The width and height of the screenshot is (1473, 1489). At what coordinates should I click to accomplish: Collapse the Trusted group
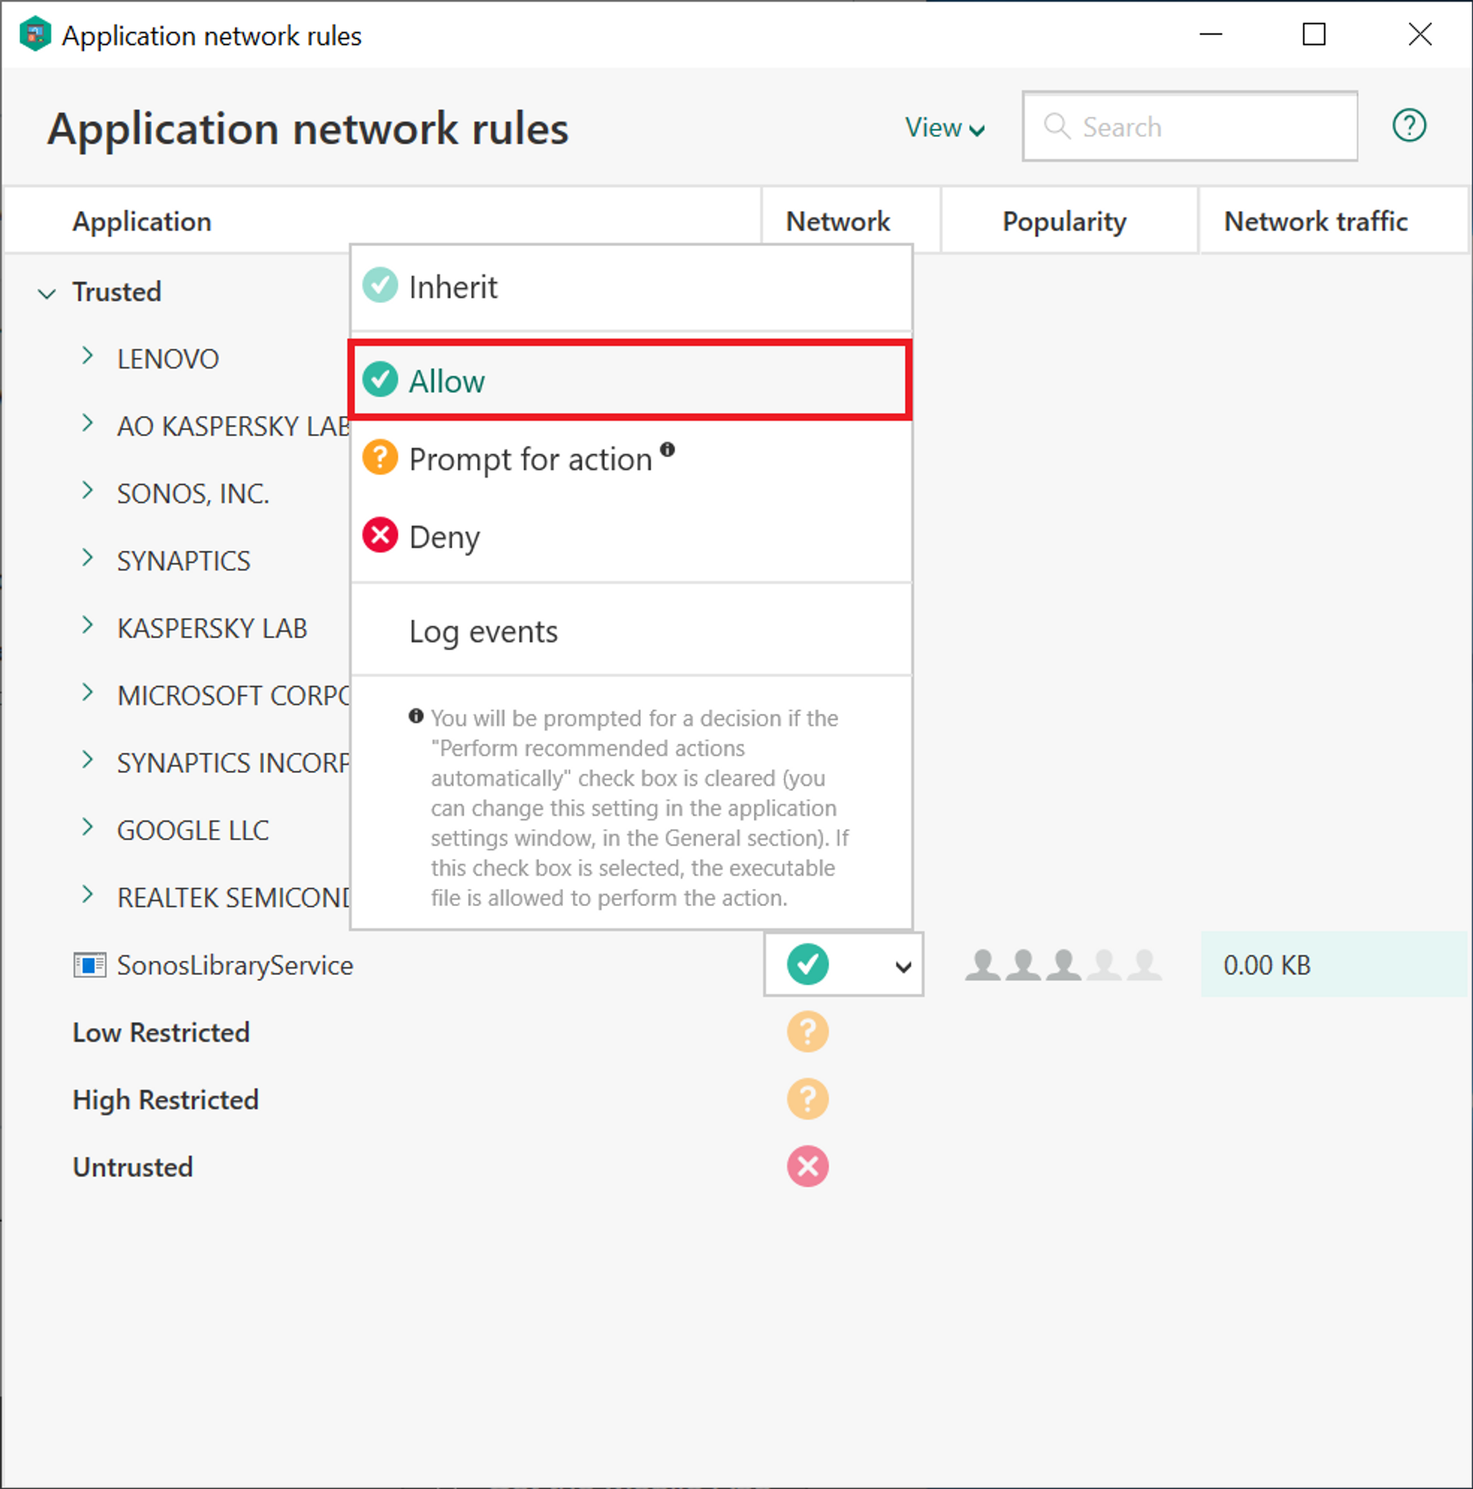(47, 294)
